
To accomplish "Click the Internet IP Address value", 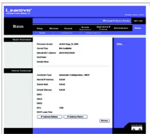I will (62, 80).
